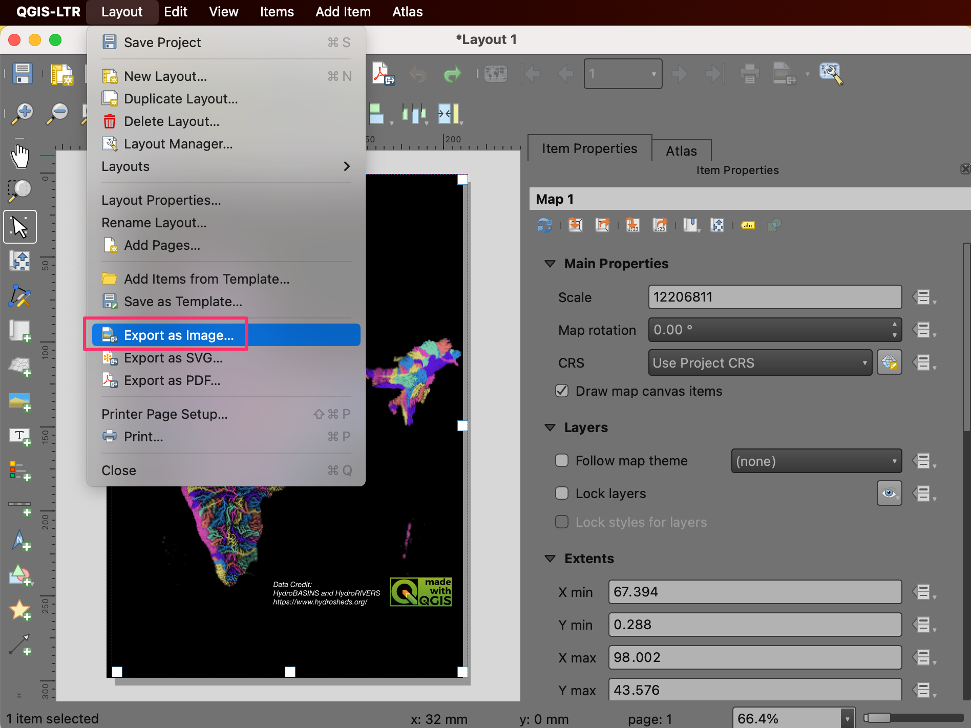Click the Add Label tool icon
The image size is (971, 728).
coord(20,437)
